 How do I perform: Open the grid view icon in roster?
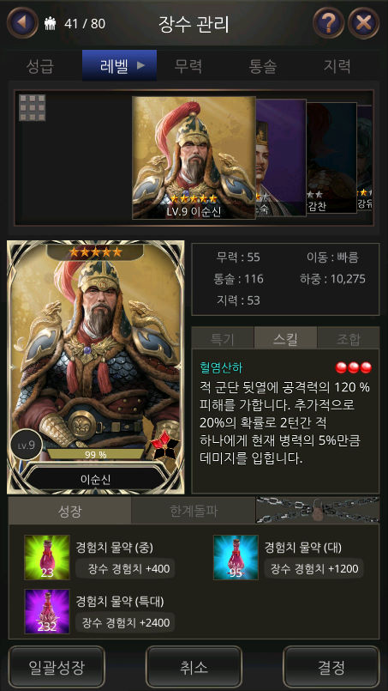click(x=32, y=107)
